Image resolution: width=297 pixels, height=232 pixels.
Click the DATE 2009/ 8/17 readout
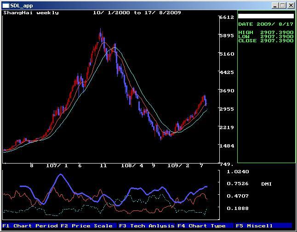point(266,24)
